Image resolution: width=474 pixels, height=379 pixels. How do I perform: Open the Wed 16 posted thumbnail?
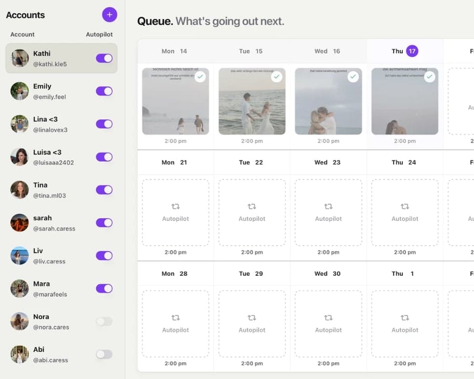click(328, 101)
